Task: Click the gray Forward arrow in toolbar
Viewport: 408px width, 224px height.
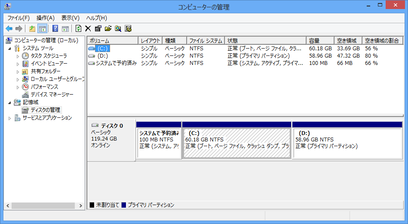Action: point(19,29)
